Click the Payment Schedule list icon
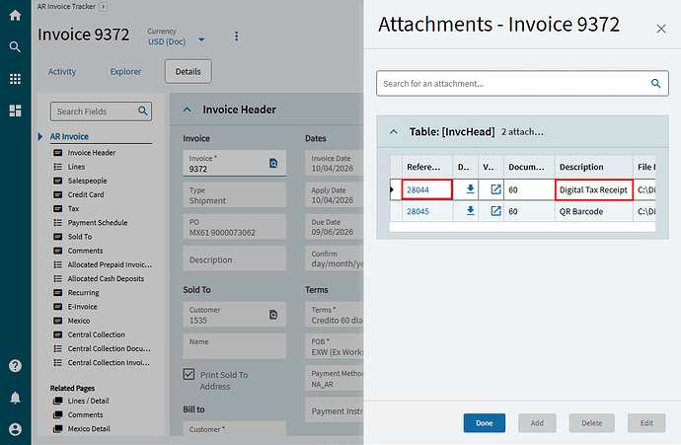 coord(58,223)
